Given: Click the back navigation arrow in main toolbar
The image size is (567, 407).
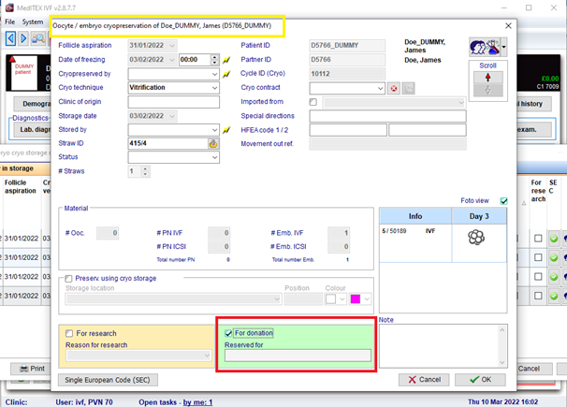Looking at the screenshot, I should tap(10, 38).
